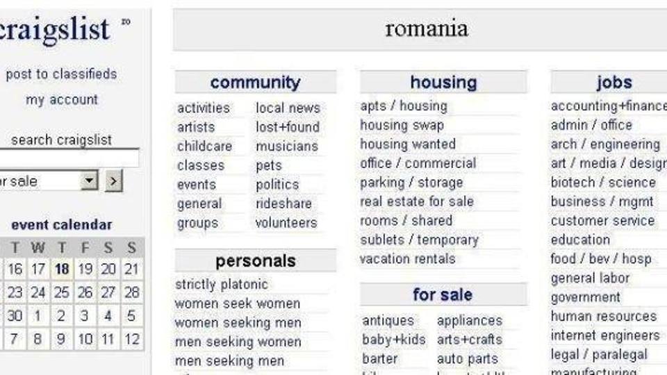This screenshot has width=667, height=375.
Task: Open the search category dropdown arrow
Action: [90, 181]
